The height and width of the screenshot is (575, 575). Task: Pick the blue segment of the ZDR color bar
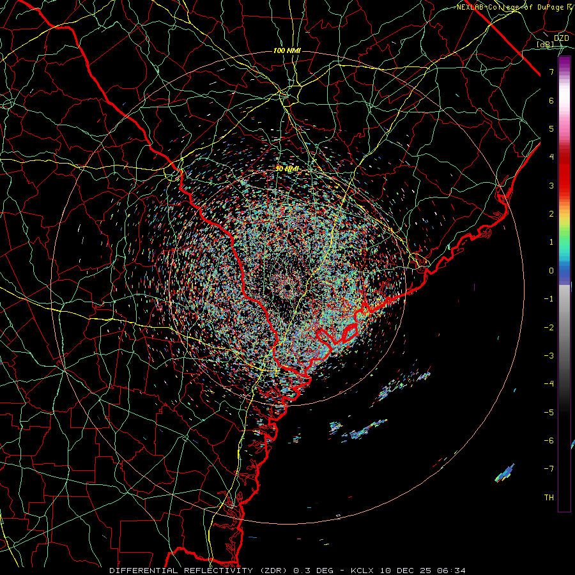(564, 272)
